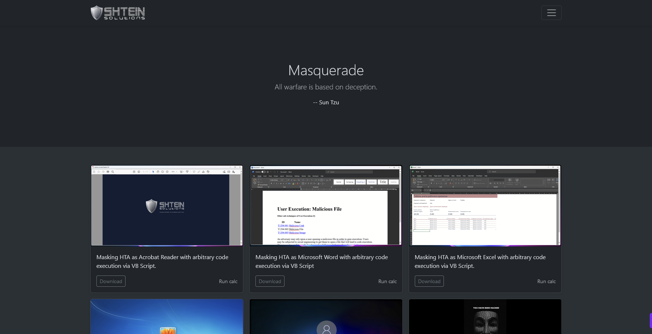Open the user avatar login screen thumbnail
652x334 pixels.
(x=326, y=317)
